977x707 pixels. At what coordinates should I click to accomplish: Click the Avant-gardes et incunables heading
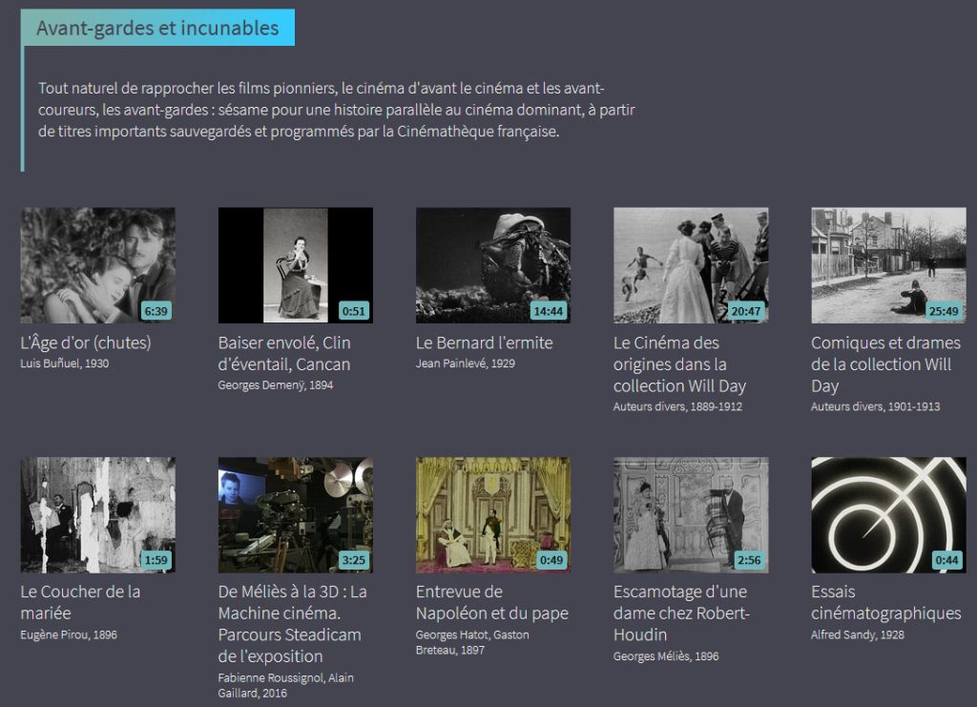coord(157,28)
